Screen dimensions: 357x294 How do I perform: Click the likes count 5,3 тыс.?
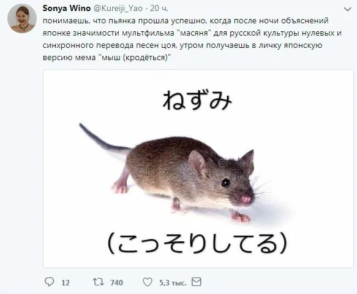click(173, 282)
